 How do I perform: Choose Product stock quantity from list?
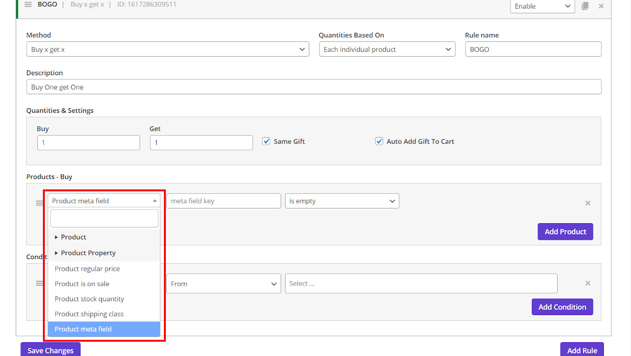[x=89, y=299]
